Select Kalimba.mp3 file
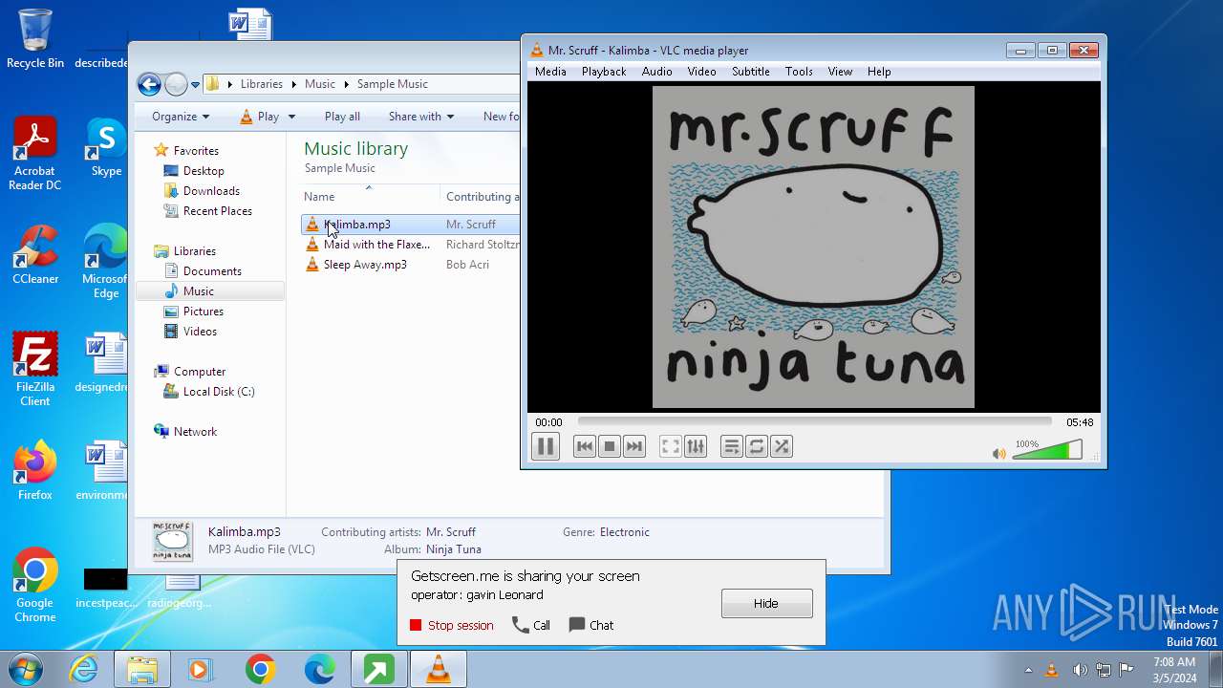 coord(357,225)
